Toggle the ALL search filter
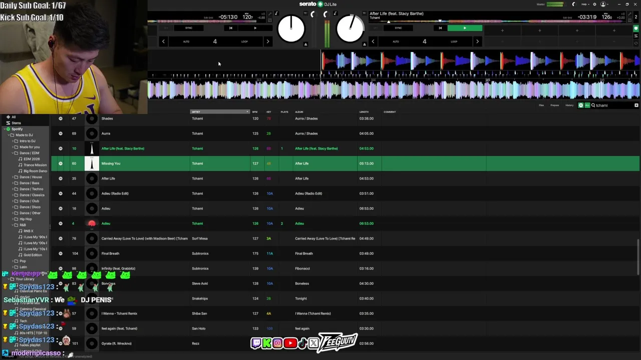The image size is (641, 360). point(587,105)
